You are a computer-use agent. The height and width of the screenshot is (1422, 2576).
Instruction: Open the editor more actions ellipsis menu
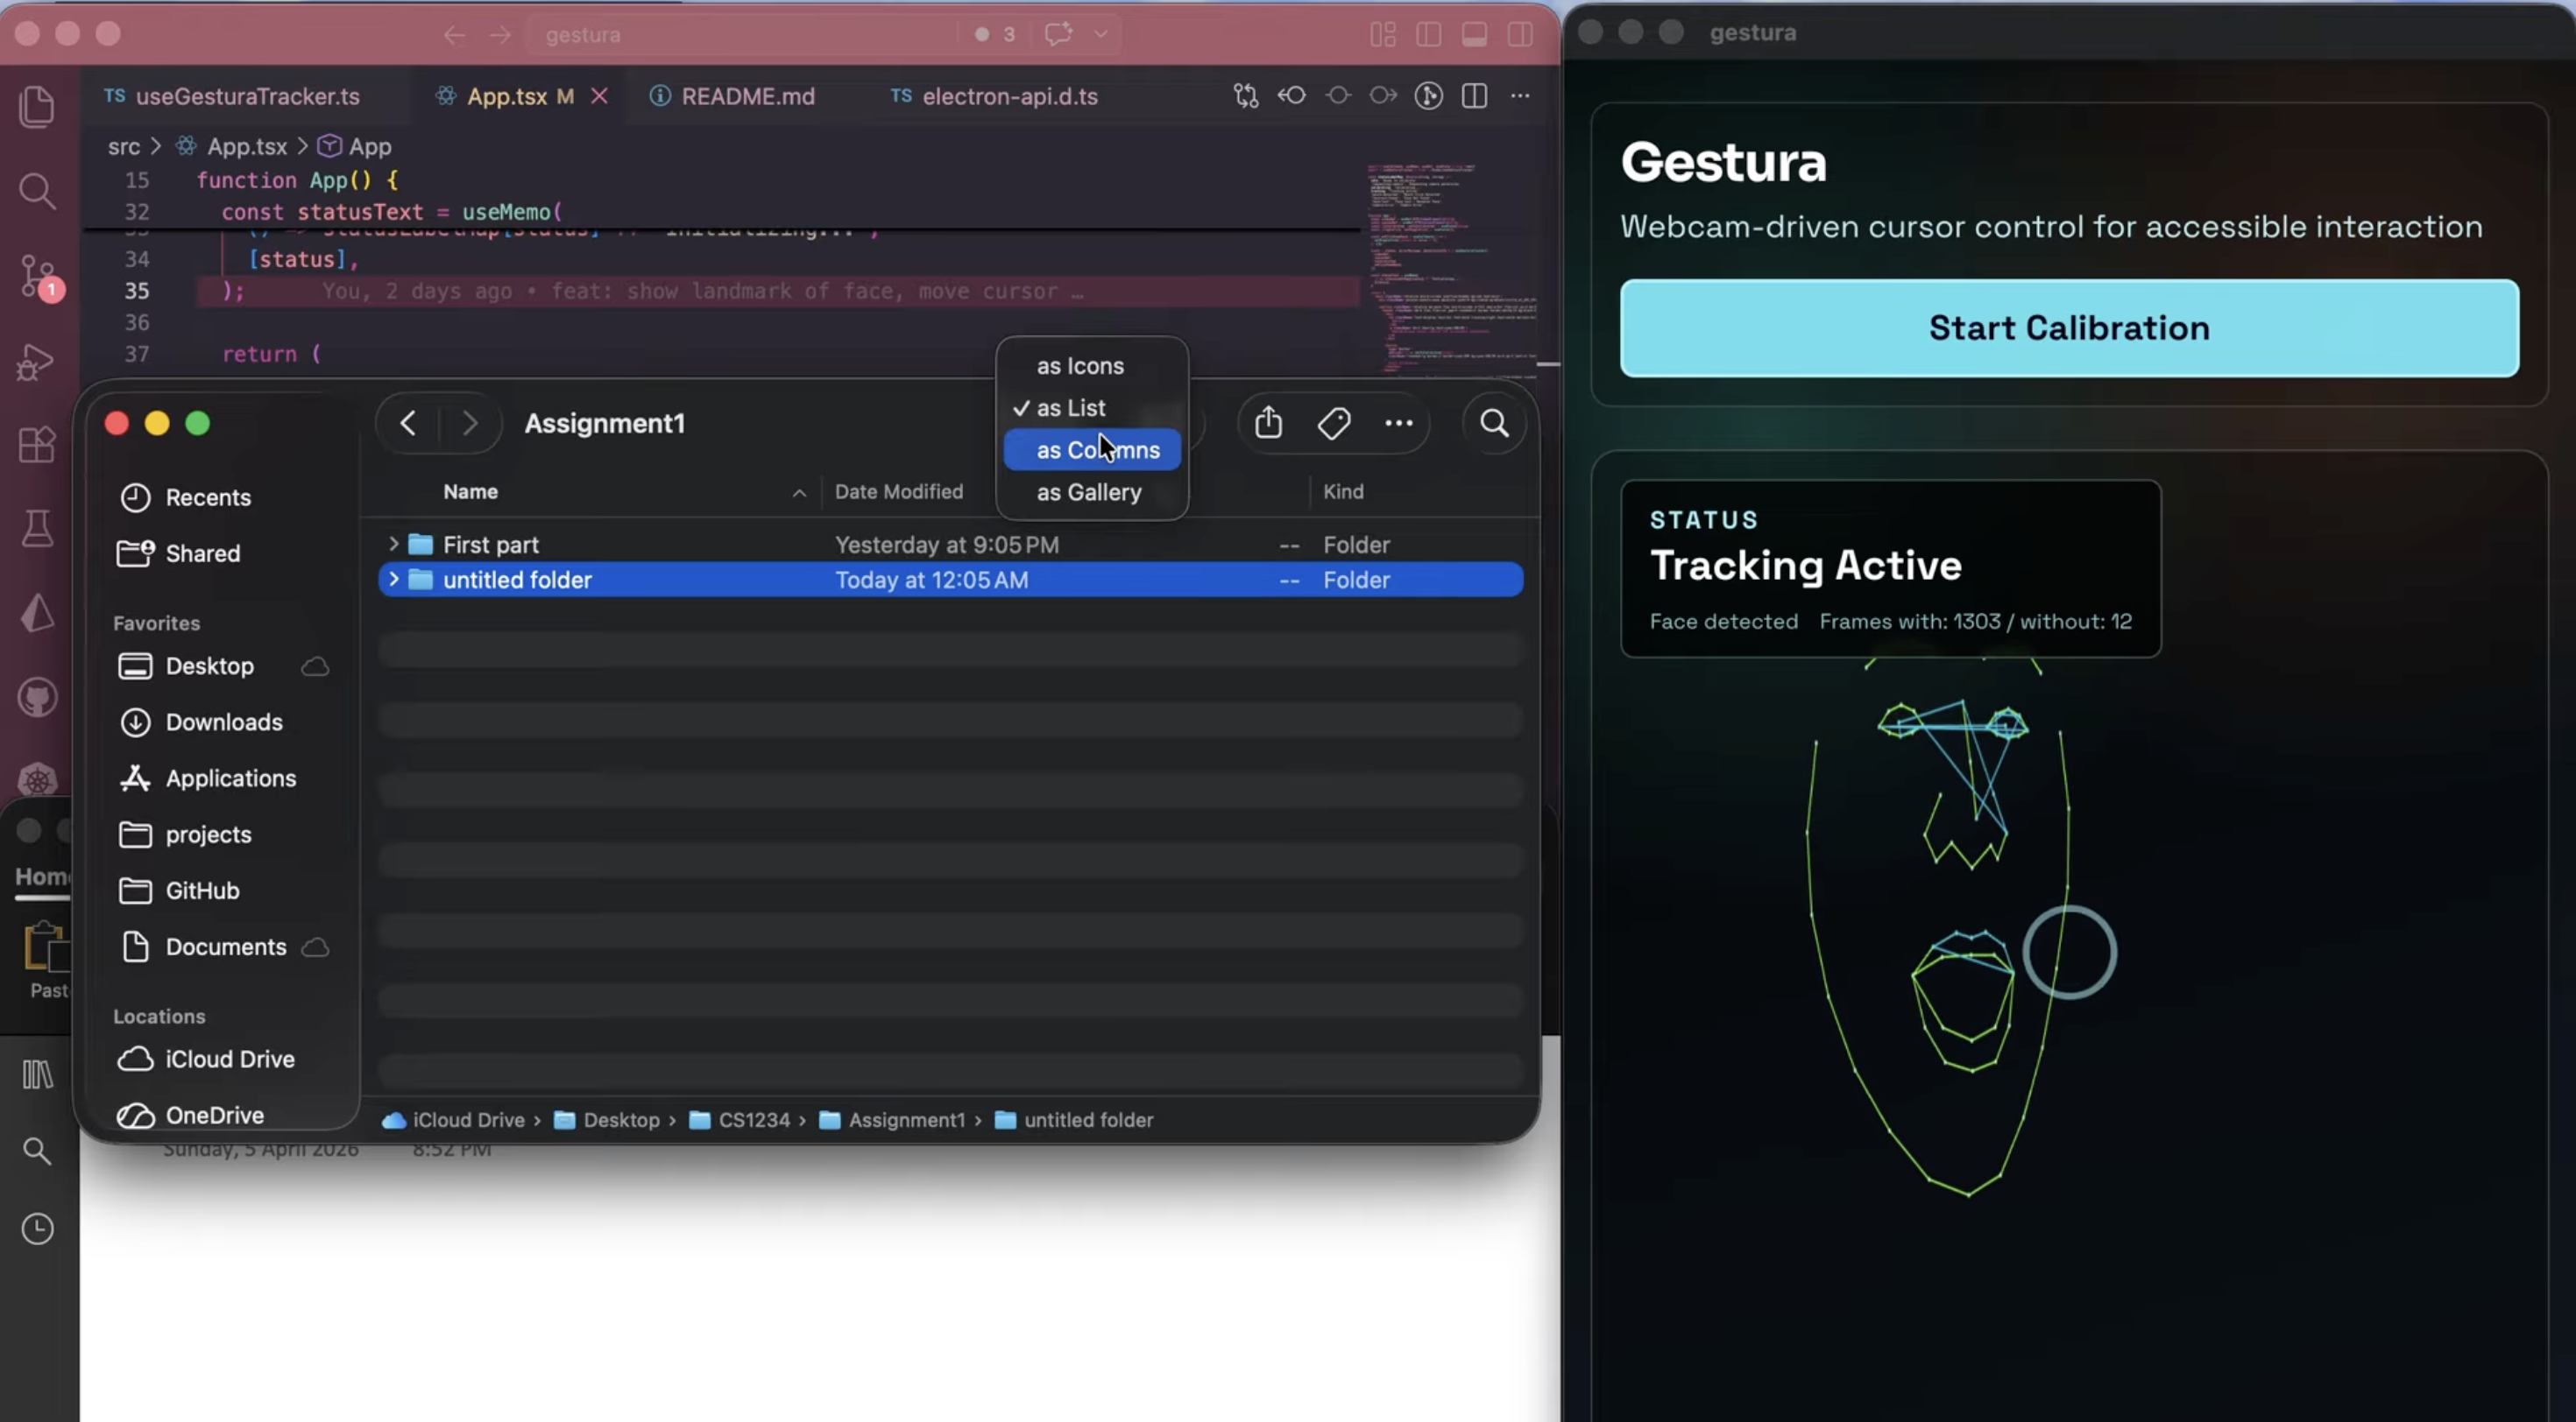(1520, 96)
